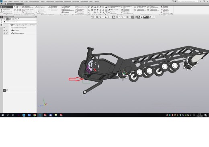Open Google Chrome from the taskbar
The image size is (209, 147).
35,115
